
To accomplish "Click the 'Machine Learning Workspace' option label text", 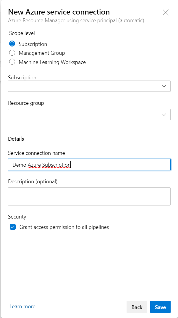I will (52, 62).
